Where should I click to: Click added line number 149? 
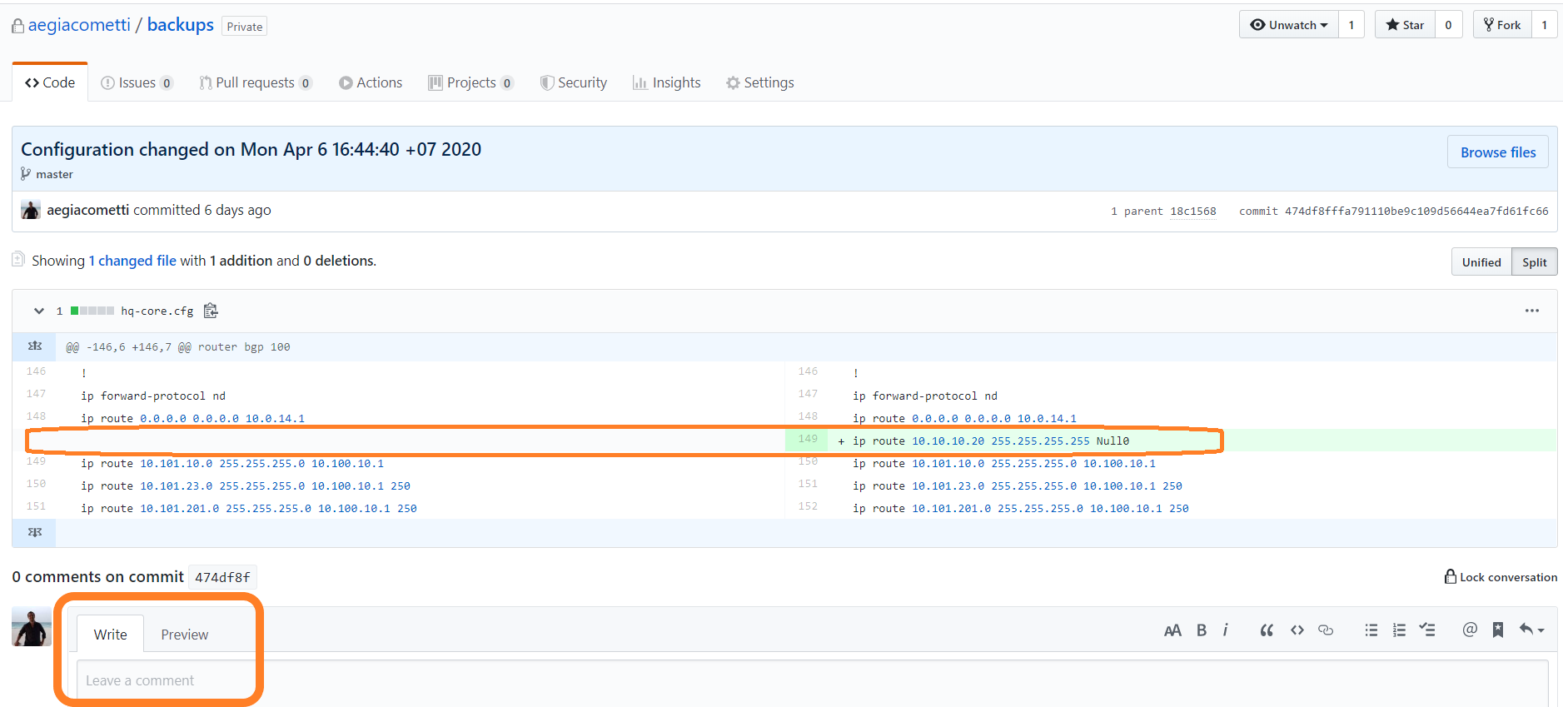[807, 440]
